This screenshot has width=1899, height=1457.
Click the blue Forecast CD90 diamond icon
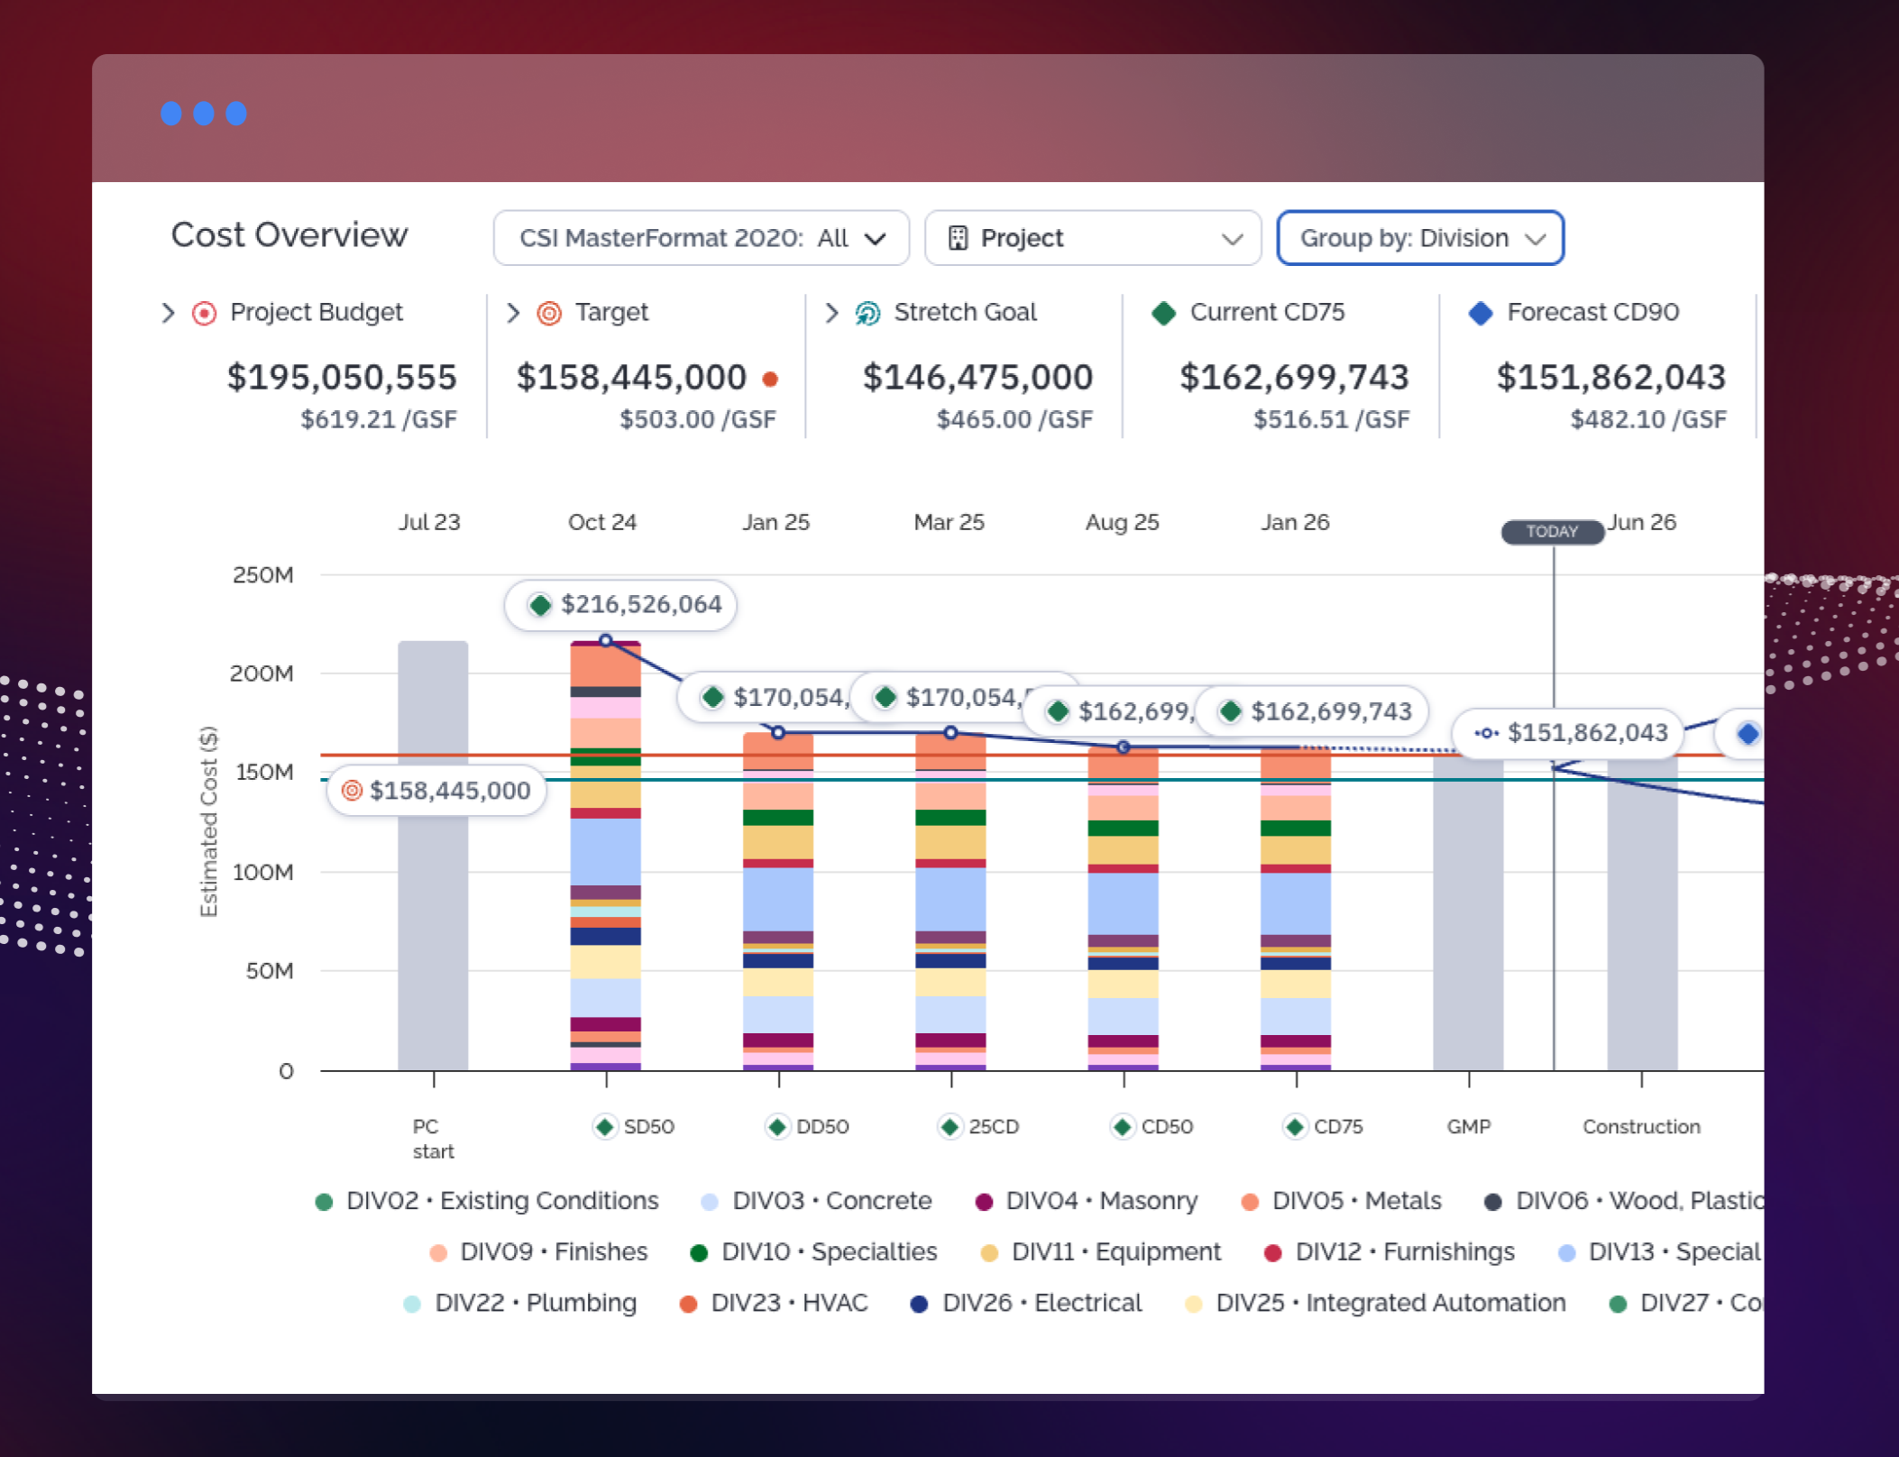tap(1481, 313)
